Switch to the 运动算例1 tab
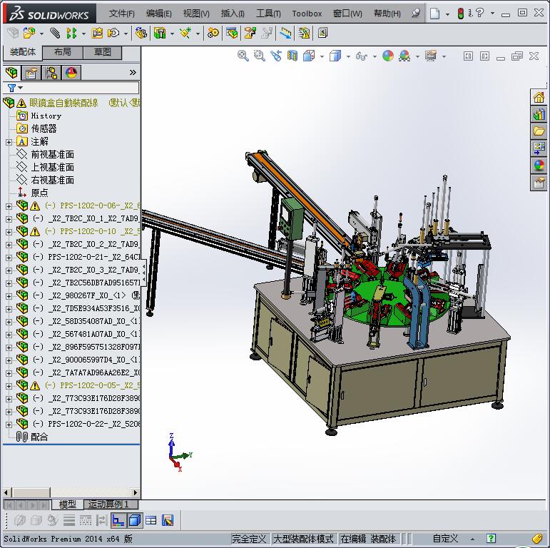 point(111,504)
